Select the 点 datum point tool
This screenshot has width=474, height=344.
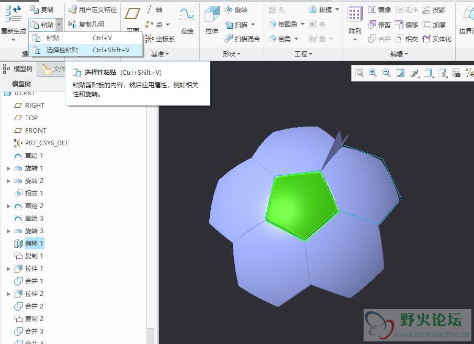point(154,24)
